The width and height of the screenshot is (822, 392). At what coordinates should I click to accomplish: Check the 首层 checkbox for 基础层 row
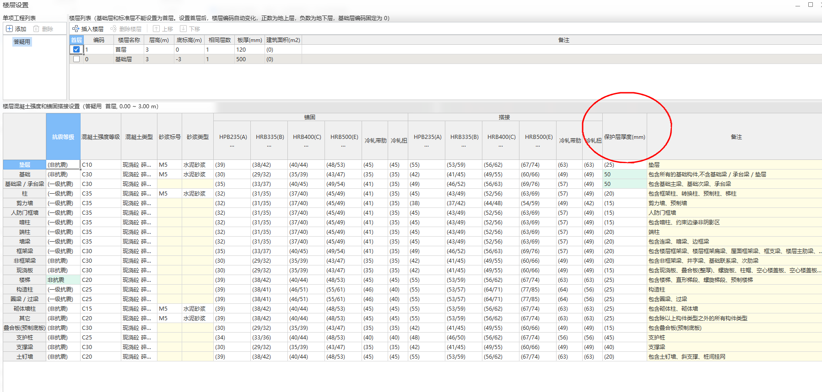76,59
